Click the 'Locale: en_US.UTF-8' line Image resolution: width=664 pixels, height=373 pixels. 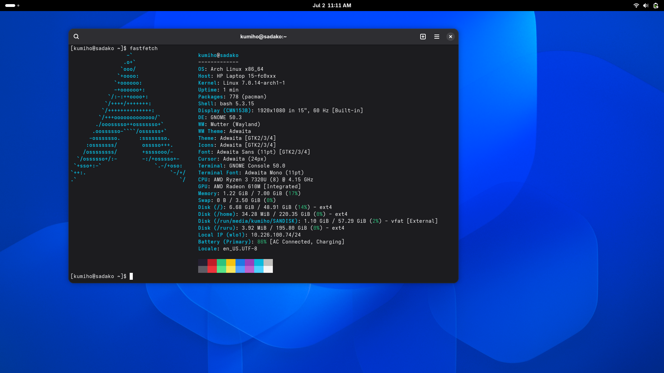(228, 249)
